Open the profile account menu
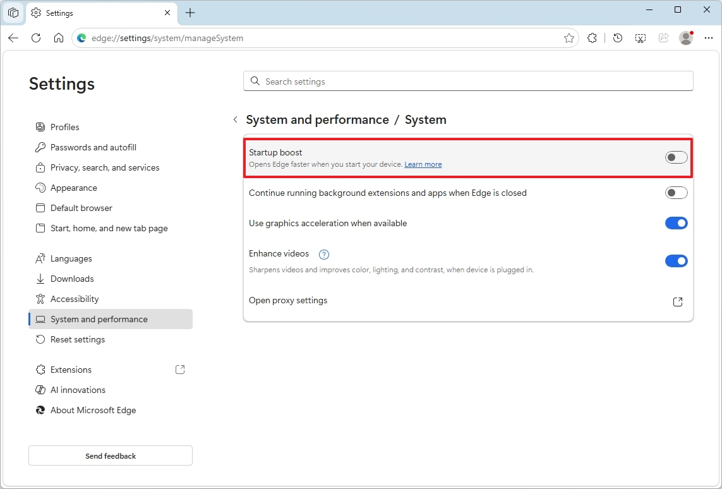The height and width of the screenshot is (489, 722). pos(685,38)
